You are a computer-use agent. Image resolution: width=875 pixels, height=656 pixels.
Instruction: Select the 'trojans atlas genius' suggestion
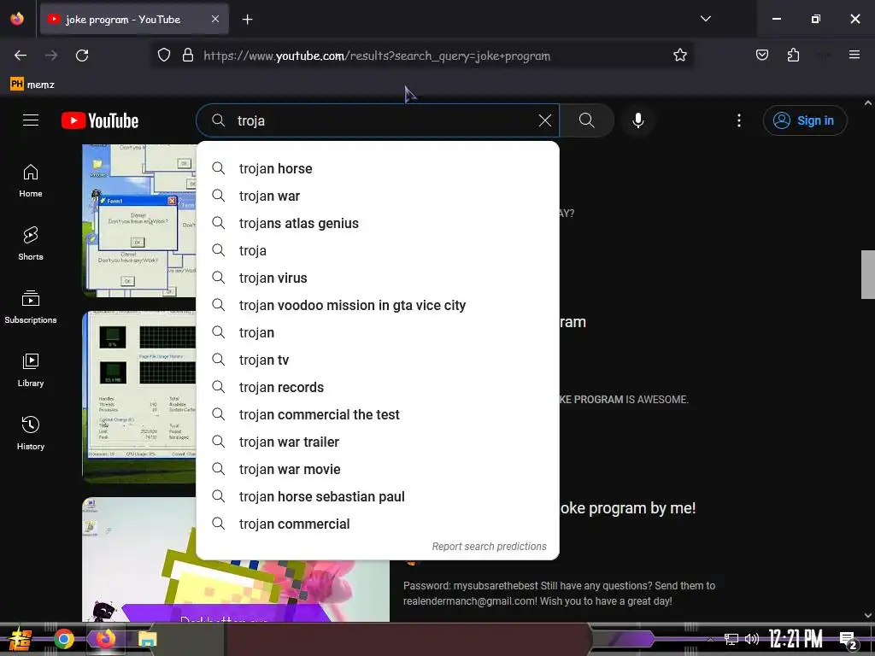[x=378, y=223]
